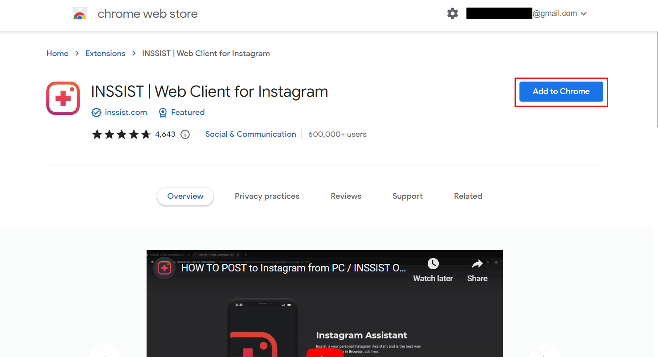The image size is (658, 357).
Task: Open the Privacy practices tab
Action: [x=267, y=196]
